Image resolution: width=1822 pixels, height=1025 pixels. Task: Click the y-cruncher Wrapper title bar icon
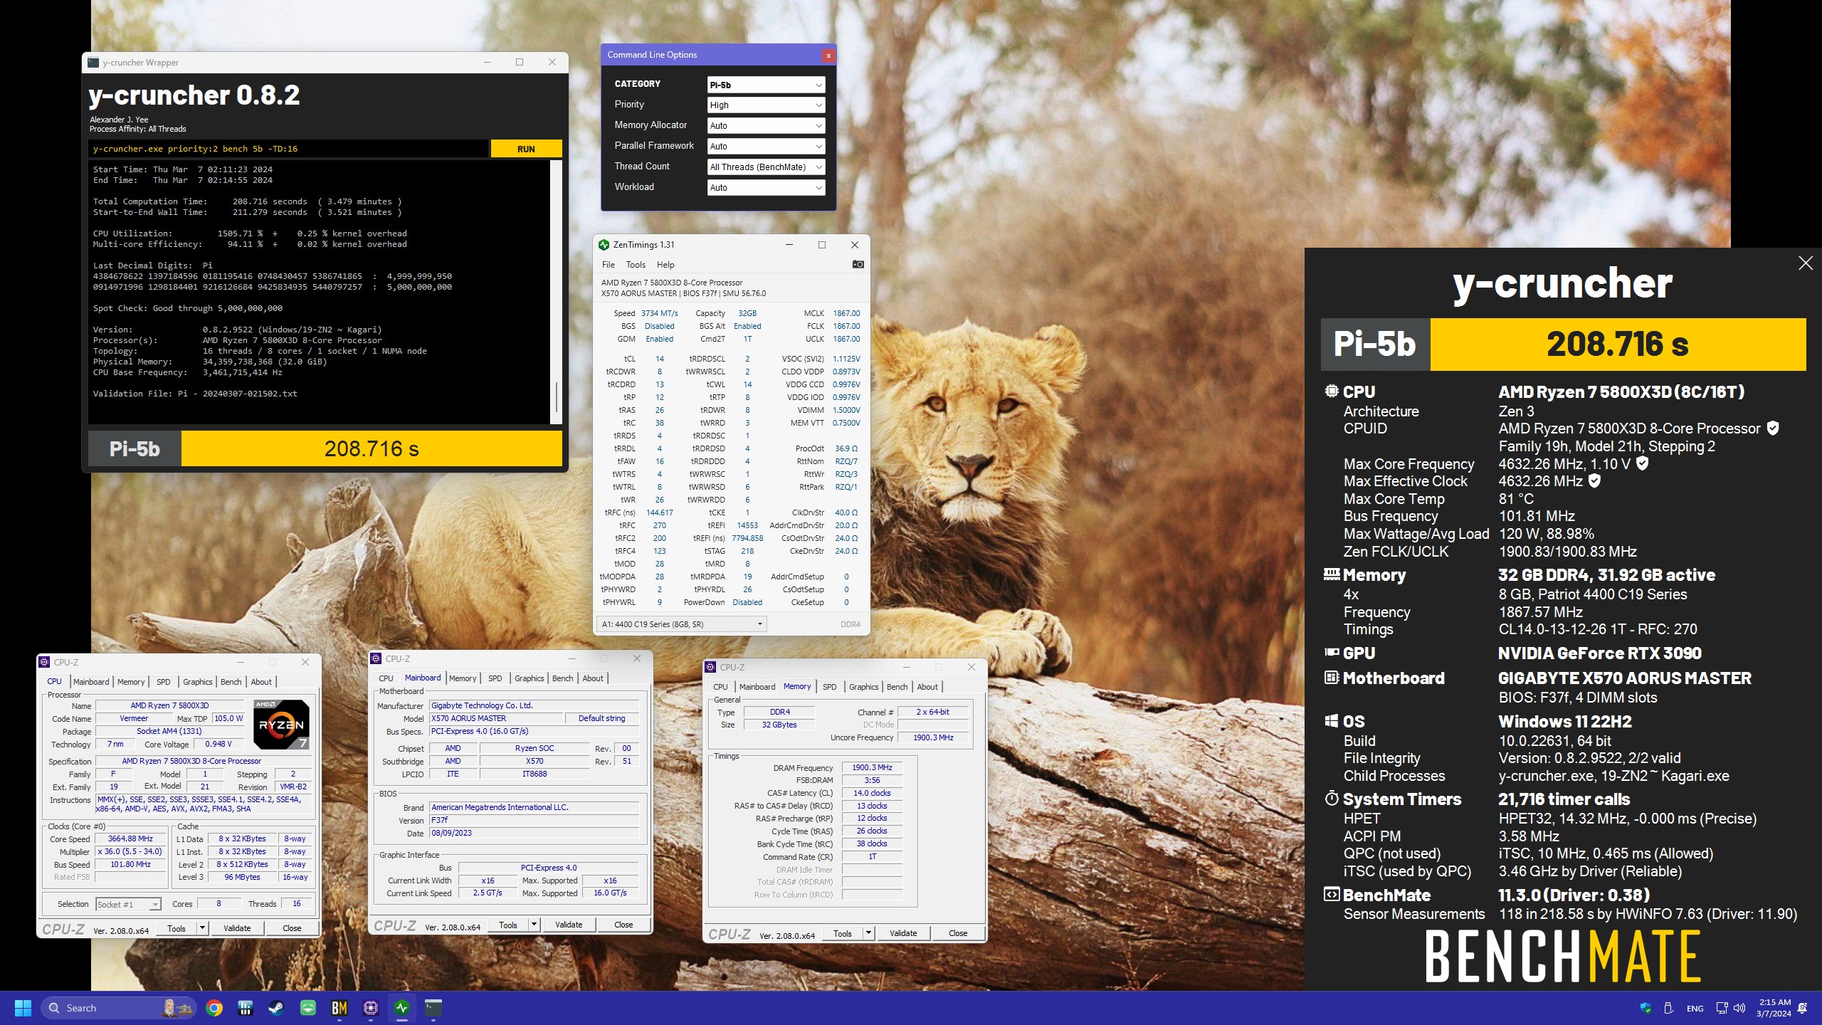pyautogui.click(x=93, y=63)
